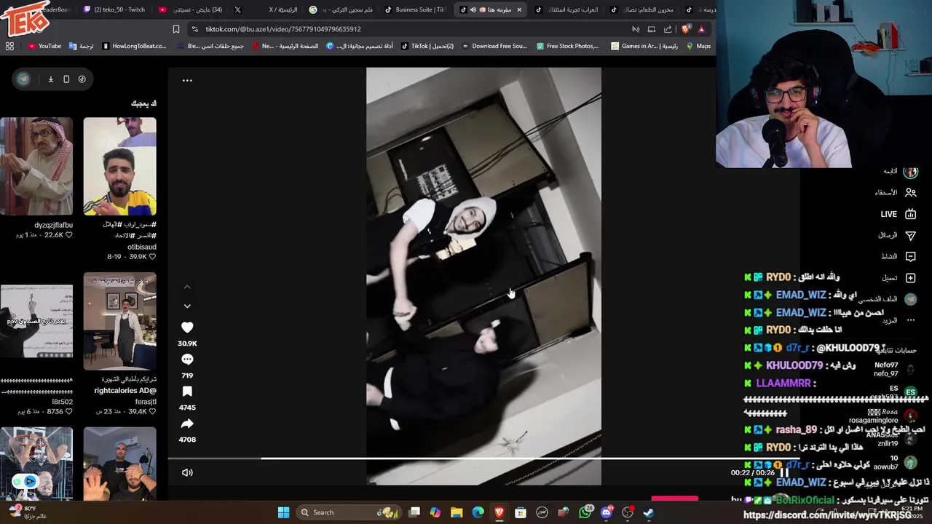The width and height of the screenshot is (932, 524).
Task: Open the Free Stock Photos bookmark
Action: (x=567, y=46)
